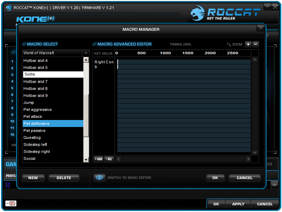
Task: Confirm Macro Manager with OK
Action: (215, 178)
